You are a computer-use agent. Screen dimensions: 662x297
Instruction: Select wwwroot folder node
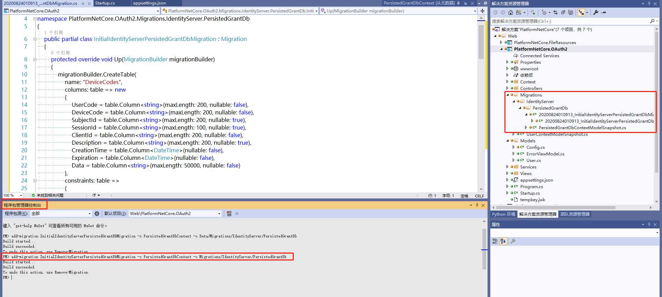[529, 69]
